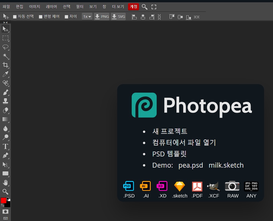Open the 이미지 menu
This screenshot has height=221, width=273.
pyautogui.click(x=34, y=7)
